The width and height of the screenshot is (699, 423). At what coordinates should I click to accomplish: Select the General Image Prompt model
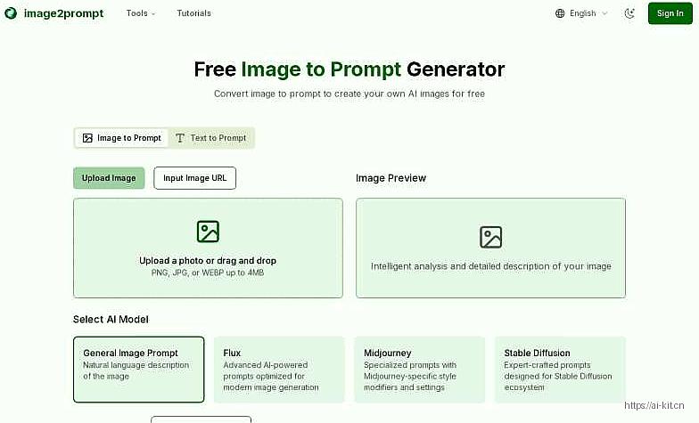tap(138, 369)
